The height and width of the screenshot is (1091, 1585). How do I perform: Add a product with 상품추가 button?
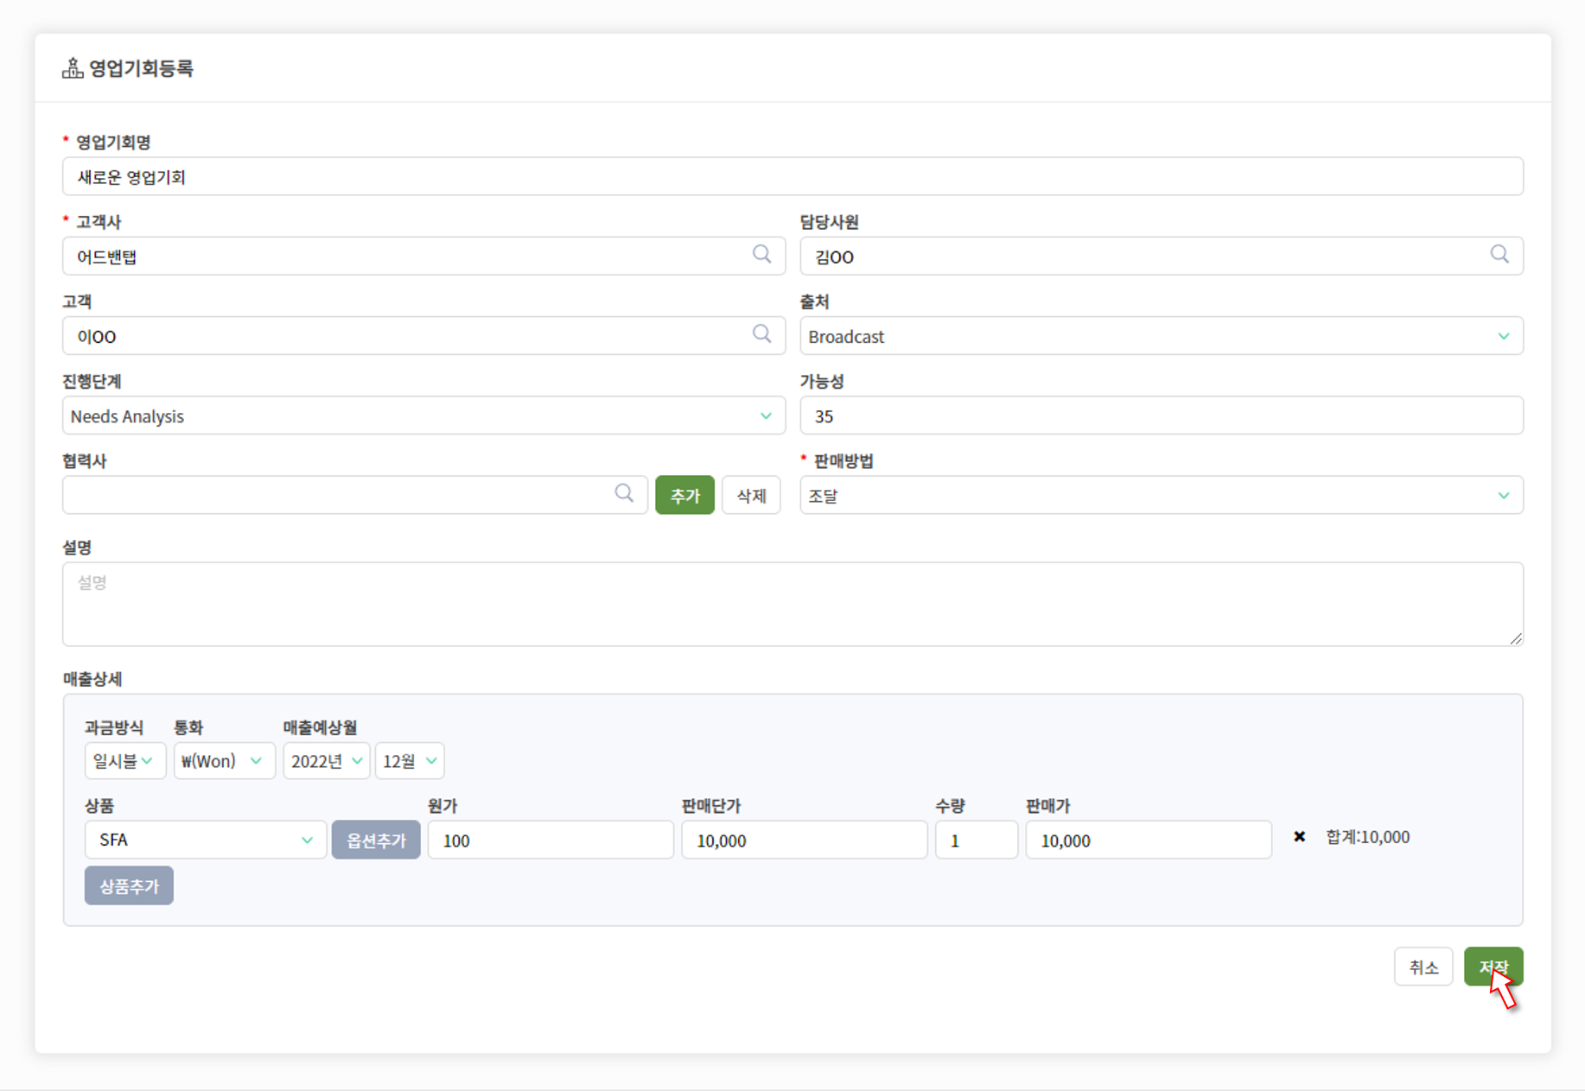(129, 886)
